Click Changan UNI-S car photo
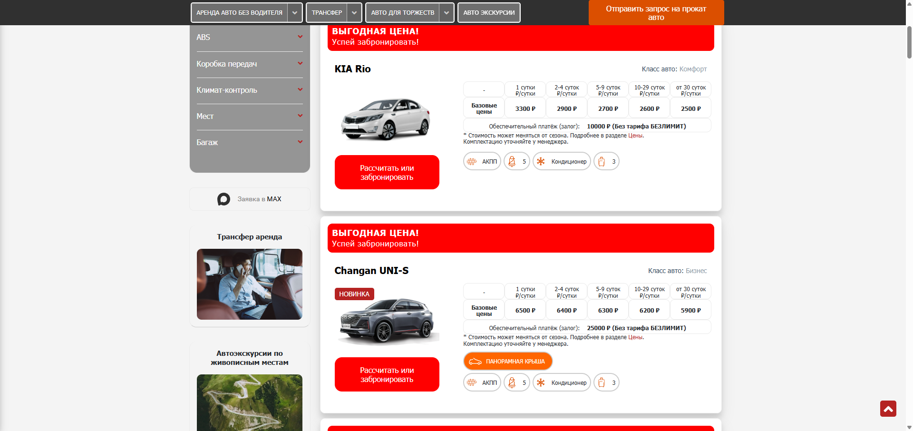This screenshot has width=913, height=431. click(x=387, y=321)
